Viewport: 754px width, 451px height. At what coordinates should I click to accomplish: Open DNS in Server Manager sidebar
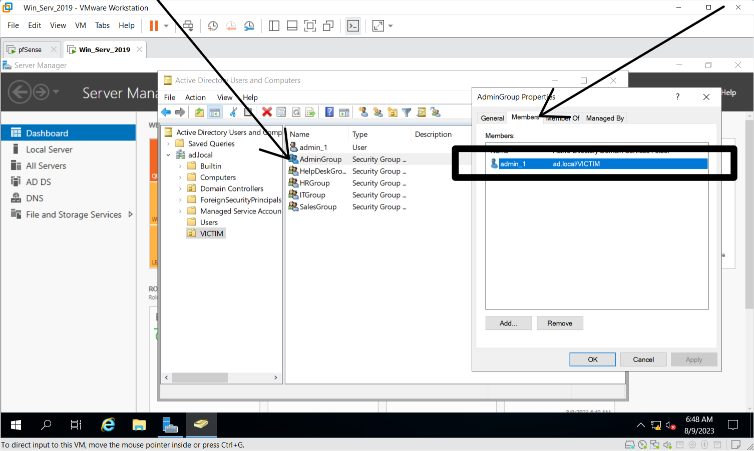[x=35, y=198]
